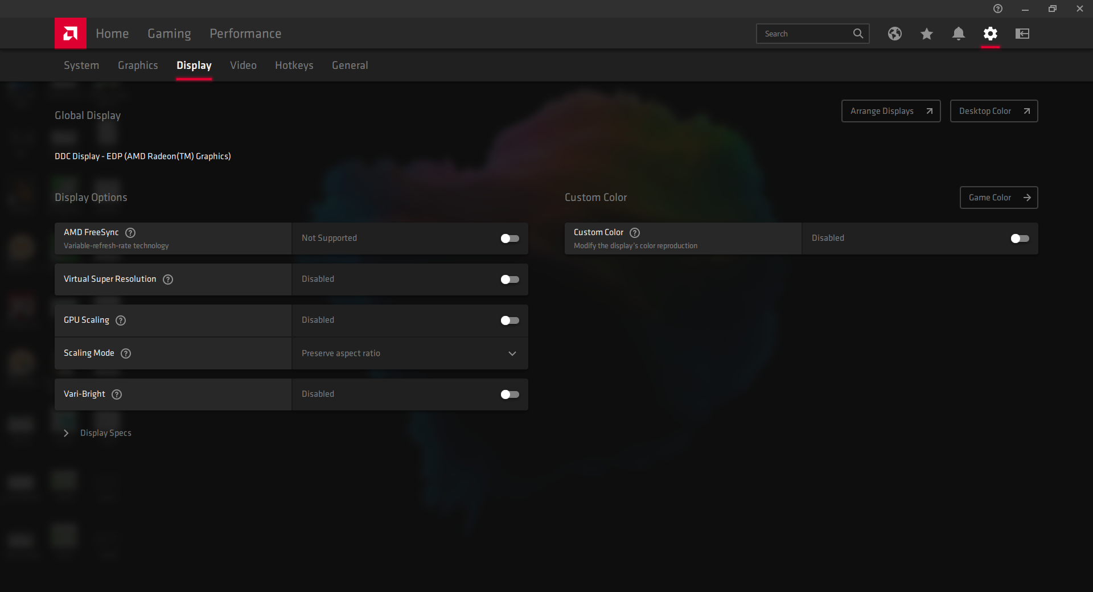Enable Vari-Bright switch
Viewport: 1093px width, 592px height.
pos(509,394)
